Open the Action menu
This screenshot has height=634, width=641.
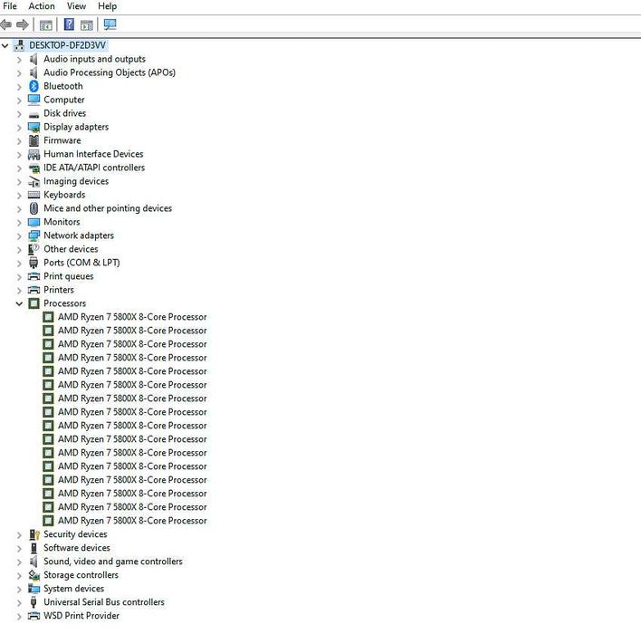(42, 6)
